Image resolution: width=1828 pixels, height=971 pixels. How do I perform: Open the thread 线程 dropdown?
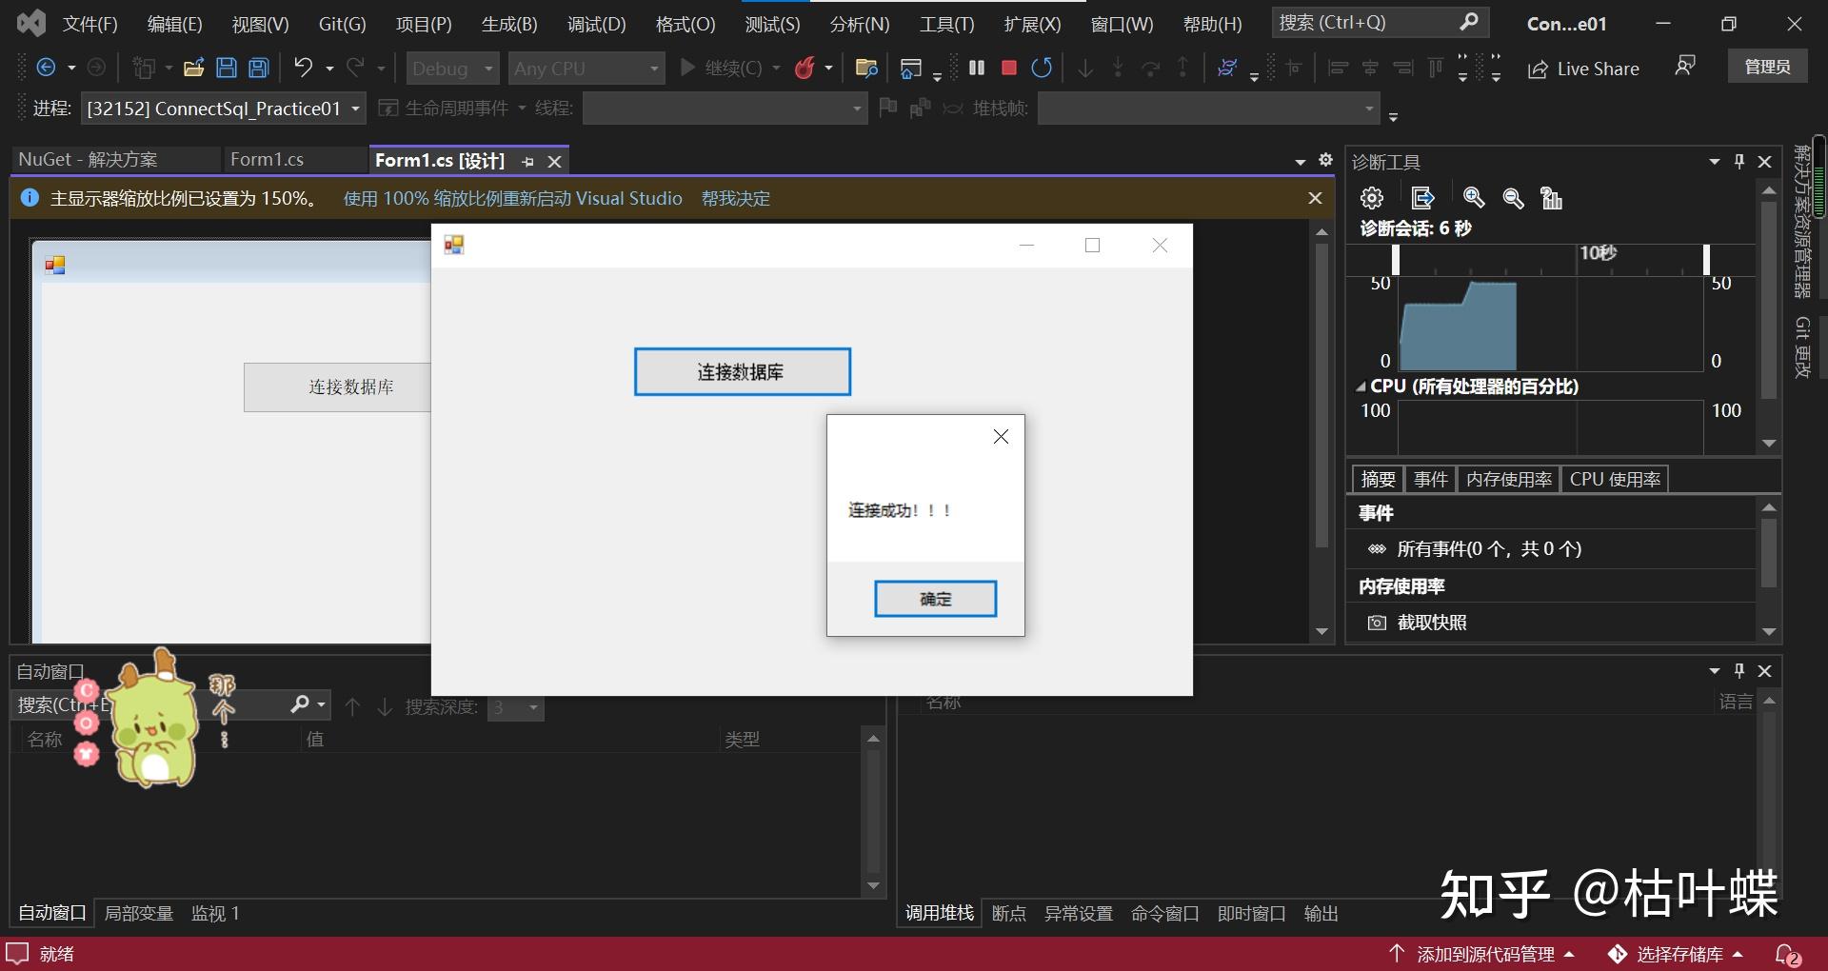(725, 109)
